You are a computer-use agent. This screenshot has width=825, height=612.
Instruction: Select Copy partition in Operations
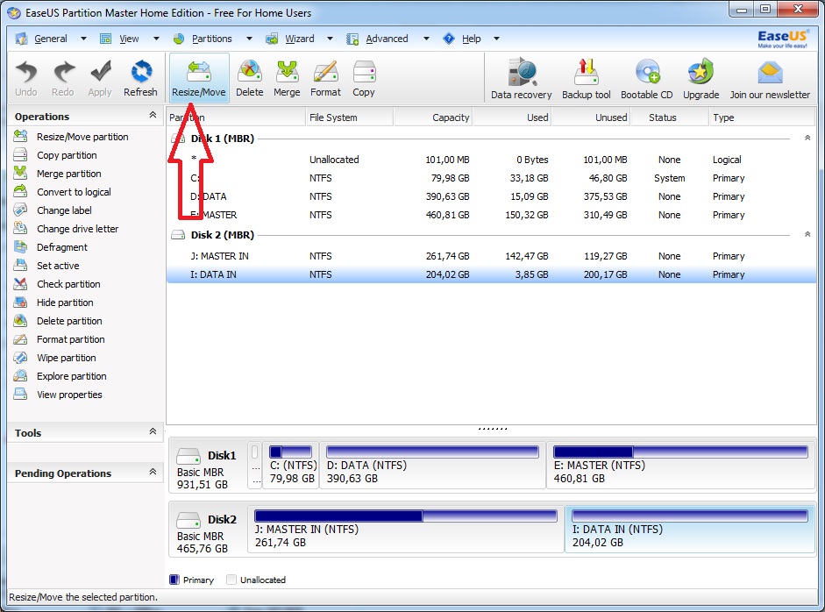point(55,155)
